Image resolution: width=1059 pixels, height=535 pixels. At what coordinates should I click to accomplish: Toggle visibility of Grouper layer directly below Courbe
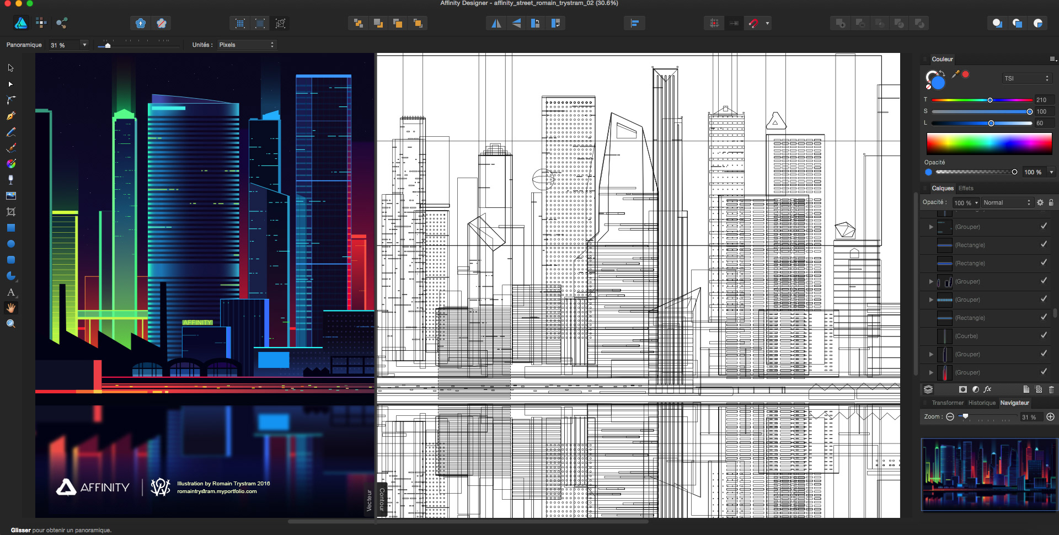(1044, 354)
